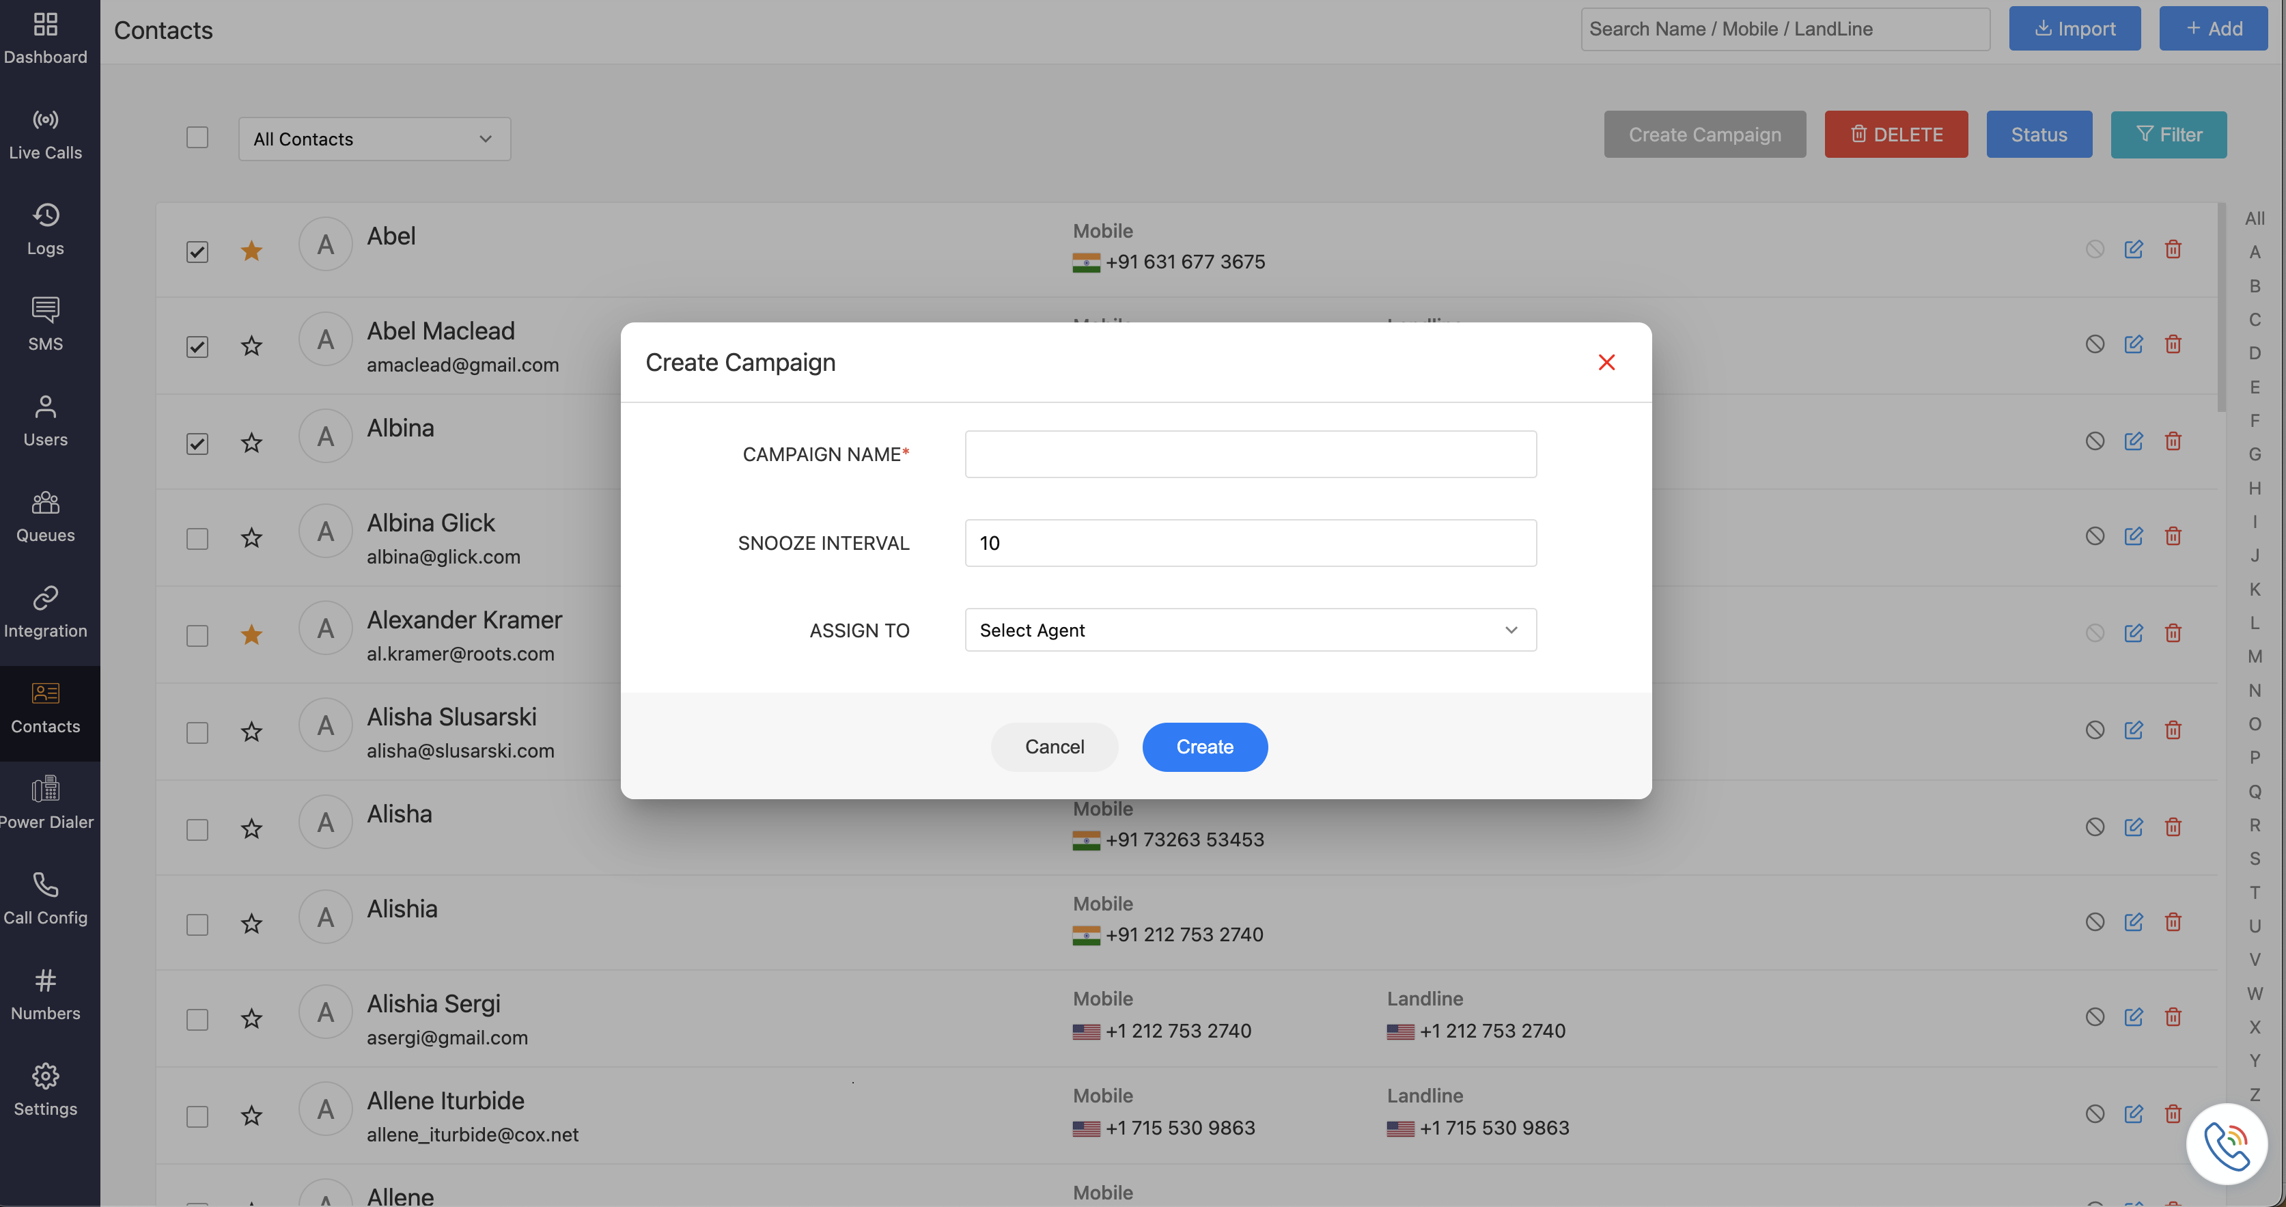Focus the Campaign Name field
Screen dimensions: 2286x1207
(1249, 454)
